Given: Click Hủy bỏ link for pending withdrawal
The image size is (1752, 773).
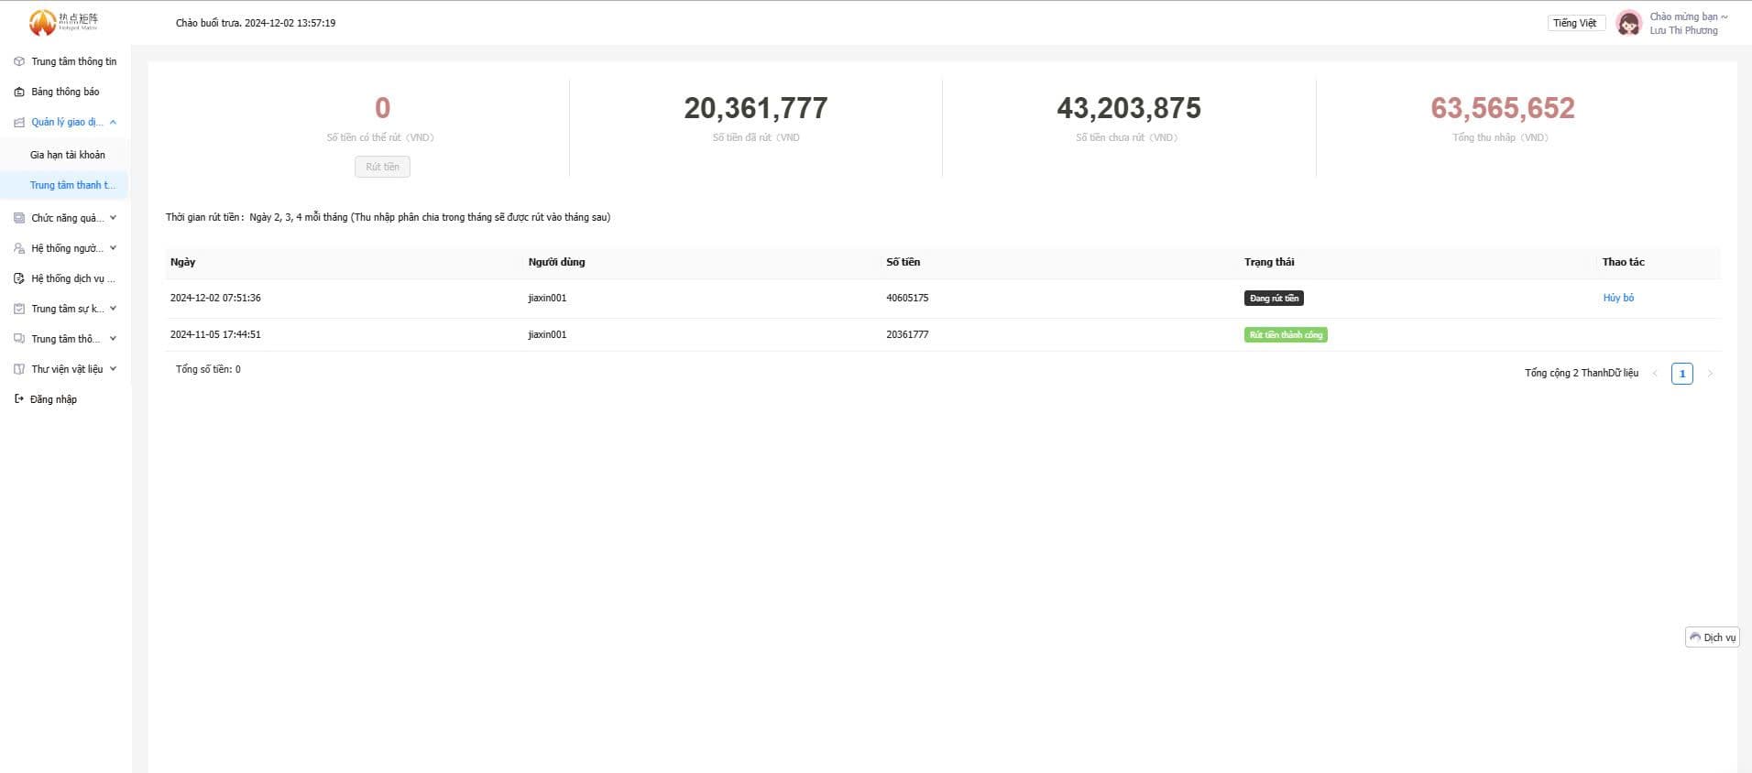Looking at the screenshot, I should [1618, 298].
